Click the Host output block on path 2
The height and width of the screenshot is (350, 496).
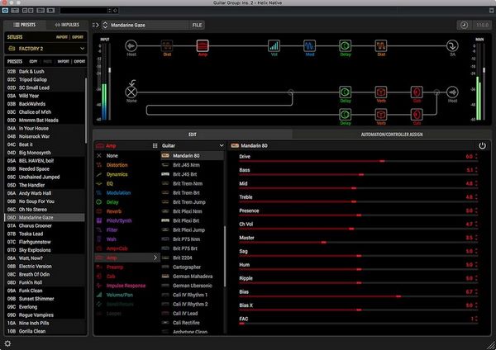452,92
